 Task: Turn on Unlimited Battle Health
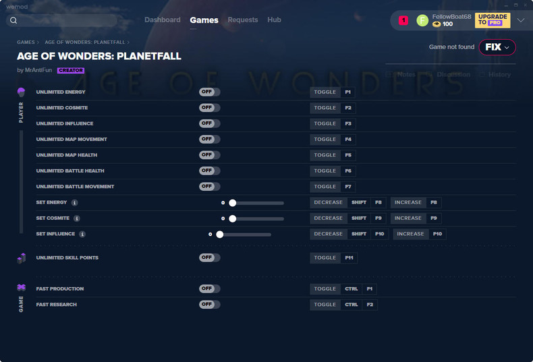tap(210, 171)
